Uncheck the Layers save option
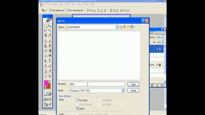This screenshot has width=205, height=115. pos(77,108)
